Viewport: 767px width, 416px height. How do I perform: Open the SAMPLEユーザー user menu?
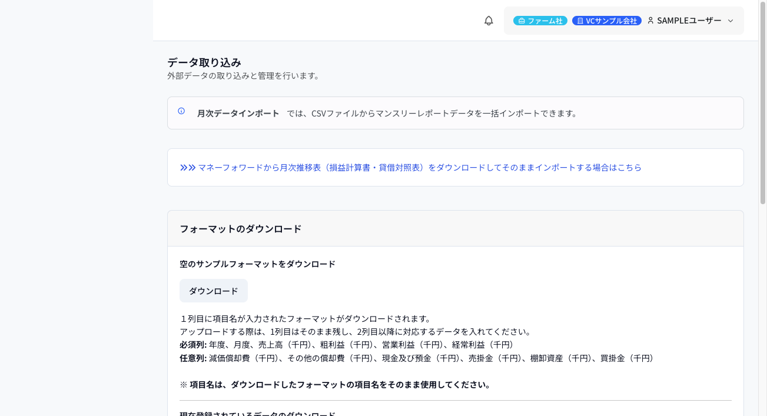[690, 20]
